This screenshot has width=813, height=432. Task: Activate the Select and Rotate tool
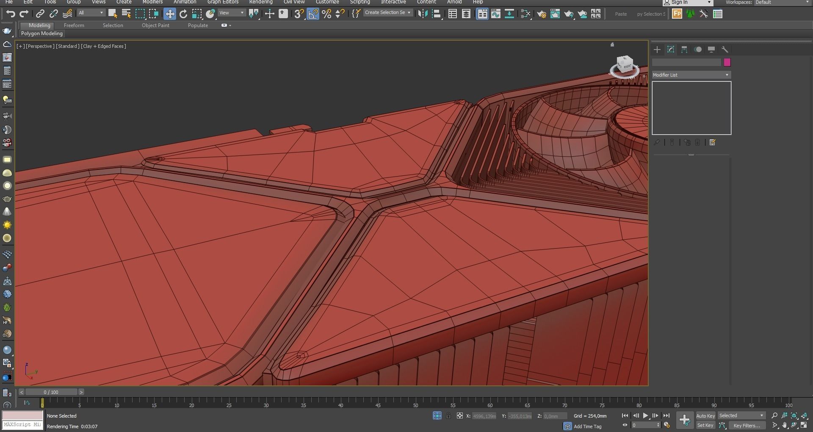pos(183,14)
